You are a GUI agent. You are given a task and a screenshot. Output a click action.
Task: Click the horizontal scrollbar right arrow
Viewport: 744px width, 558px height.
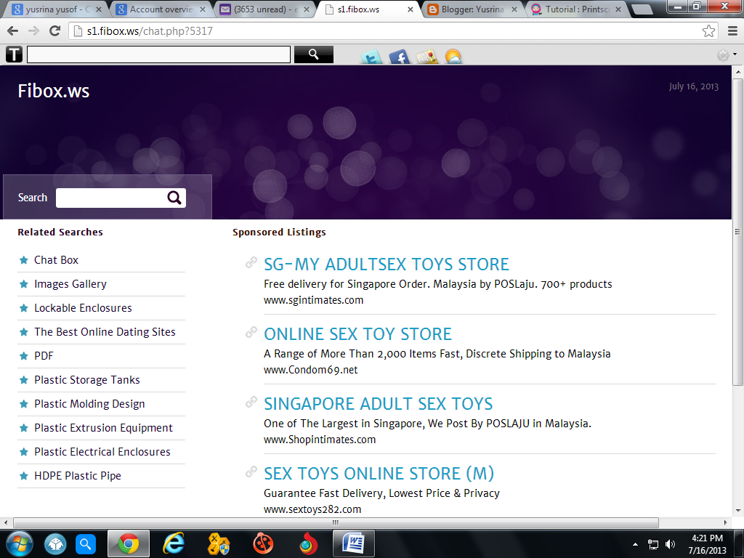pyautogui.click(x=725, y=522)
